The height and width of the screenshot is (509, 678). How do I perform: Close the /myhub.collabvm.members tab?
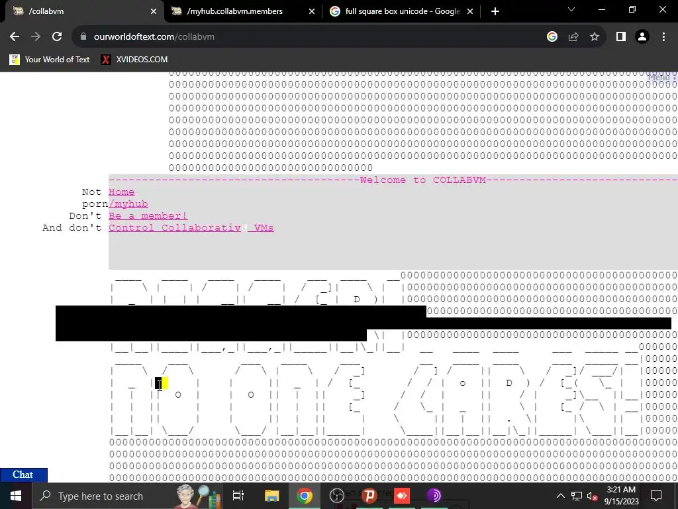[x=312, y=11]
